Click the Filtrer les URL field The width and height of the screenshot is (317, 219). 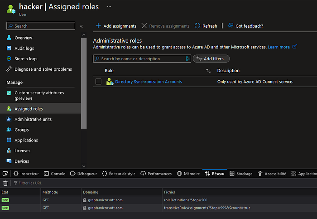pyautogui.click(x=36, y=183)
